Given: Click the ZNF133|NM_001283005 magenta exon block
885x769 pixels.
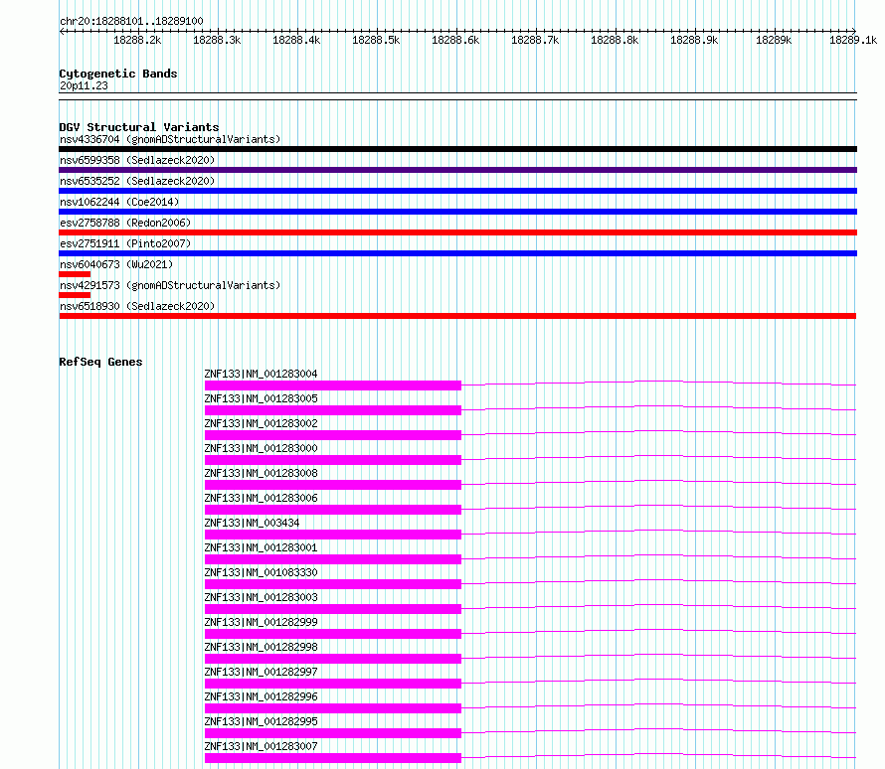Looking at the screenshot, I should (x=333, y=410).
